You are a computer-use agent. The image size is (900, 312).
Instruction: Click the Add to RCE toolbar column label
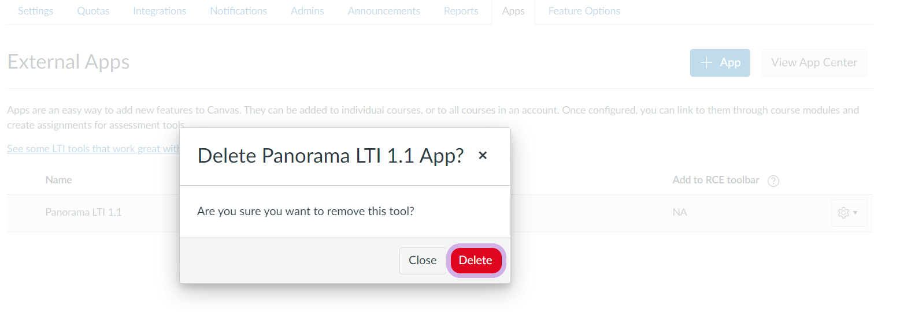coord(716,180)
